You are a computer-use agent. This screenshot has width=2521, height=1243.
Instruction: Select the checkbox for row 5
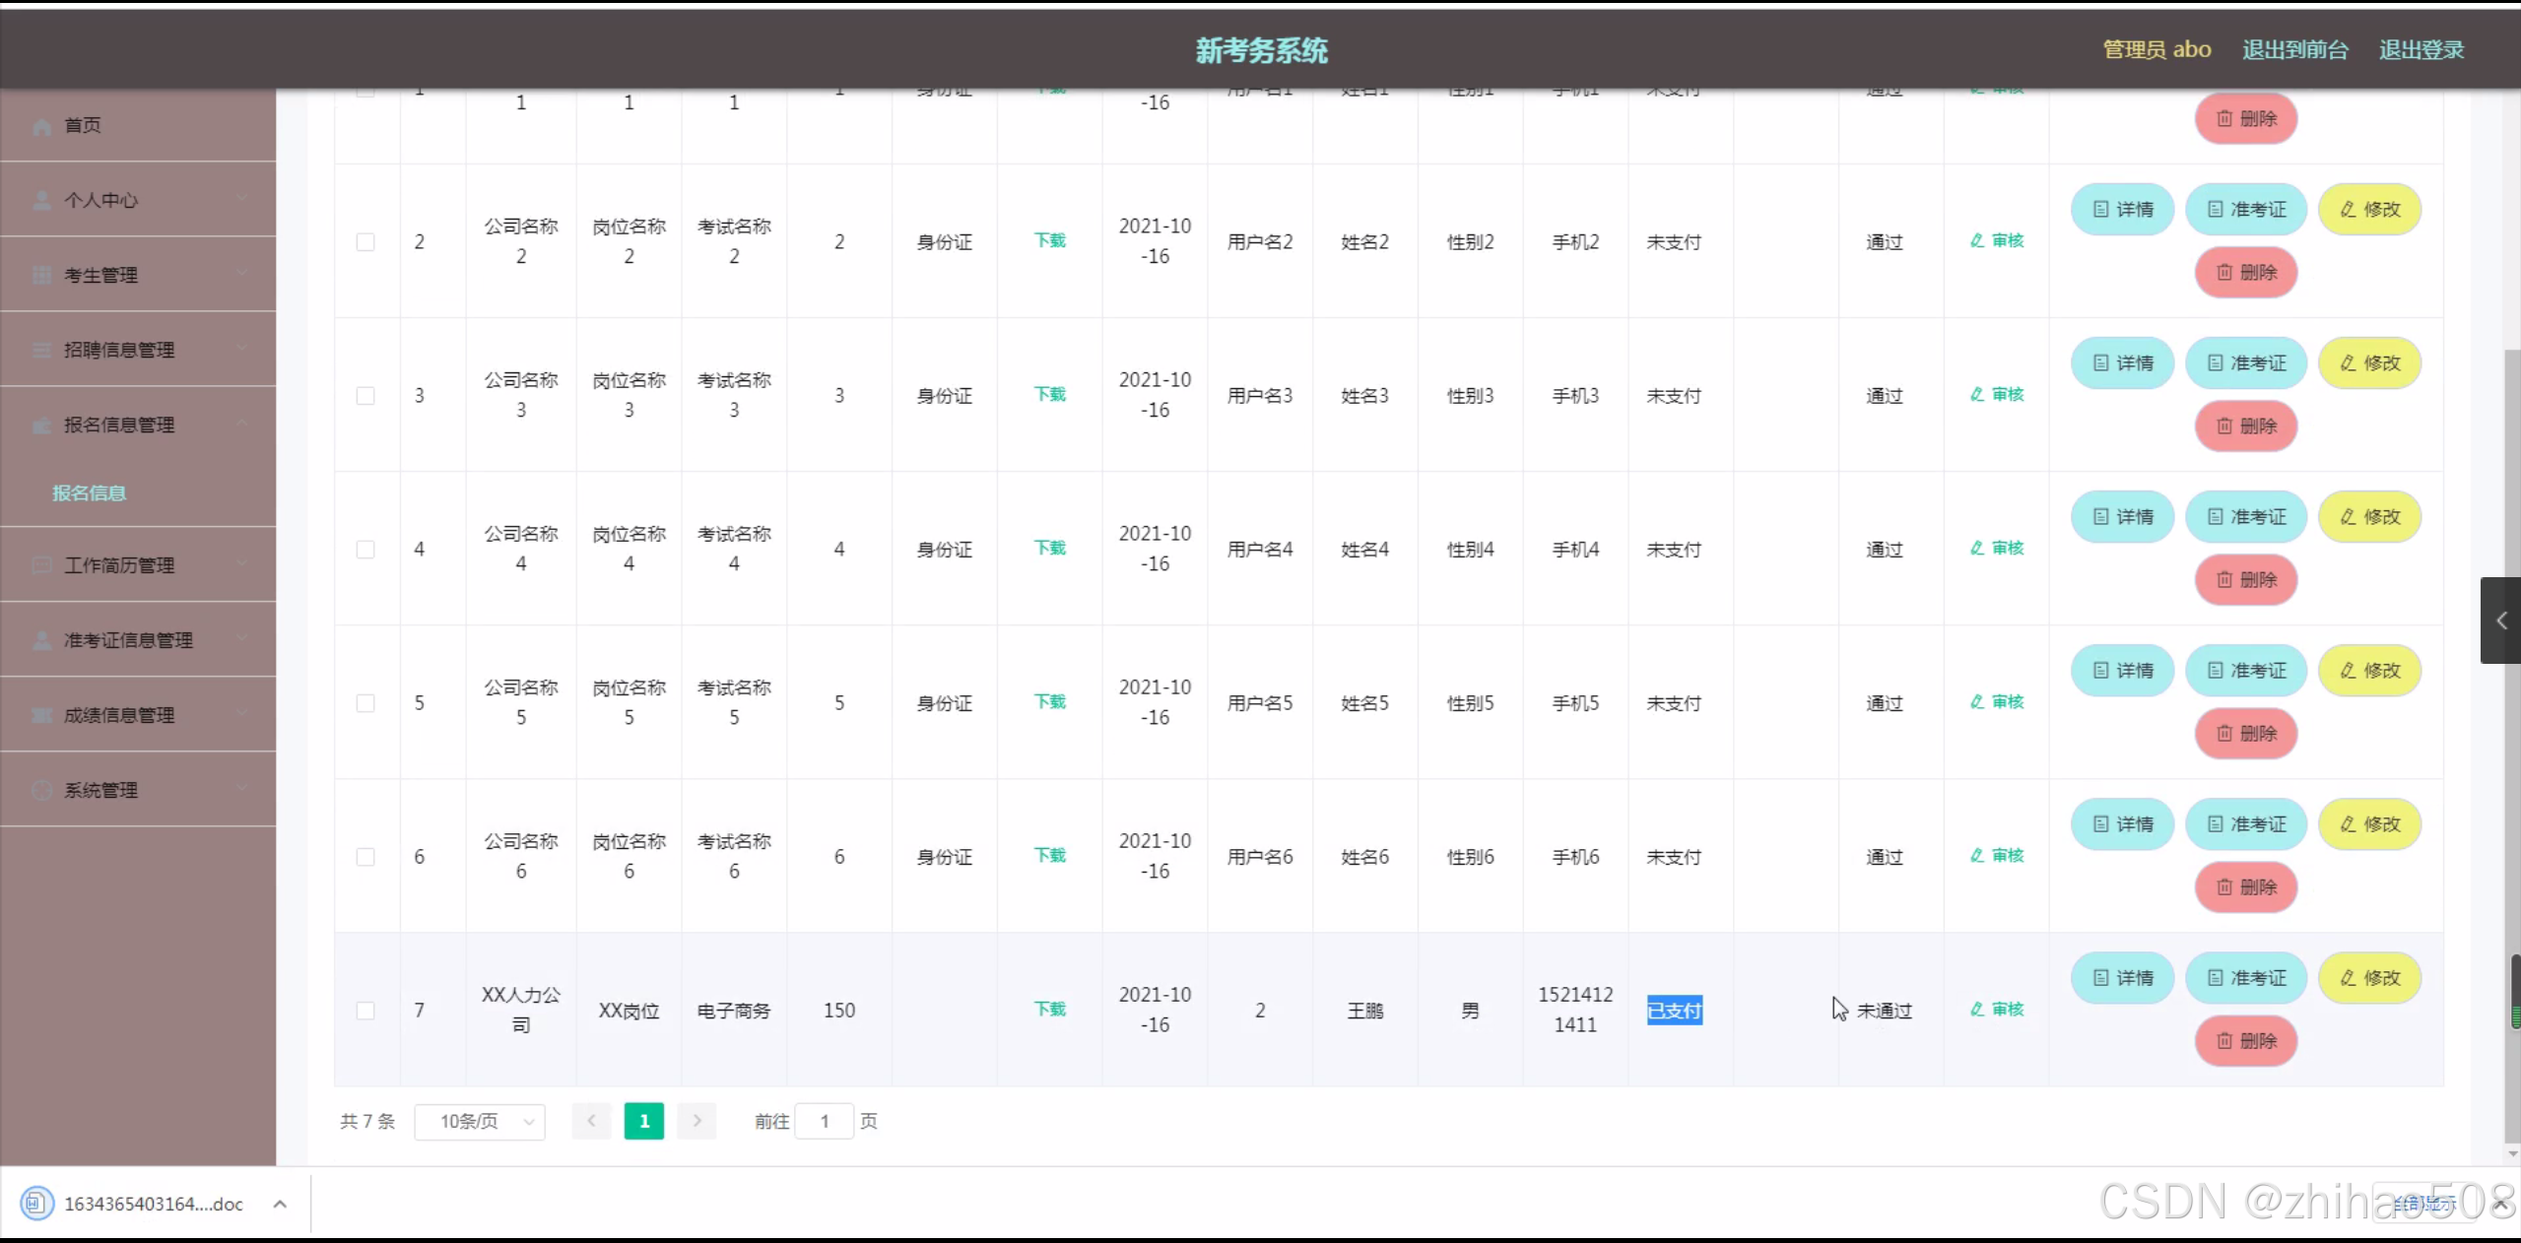click(365, 703)
